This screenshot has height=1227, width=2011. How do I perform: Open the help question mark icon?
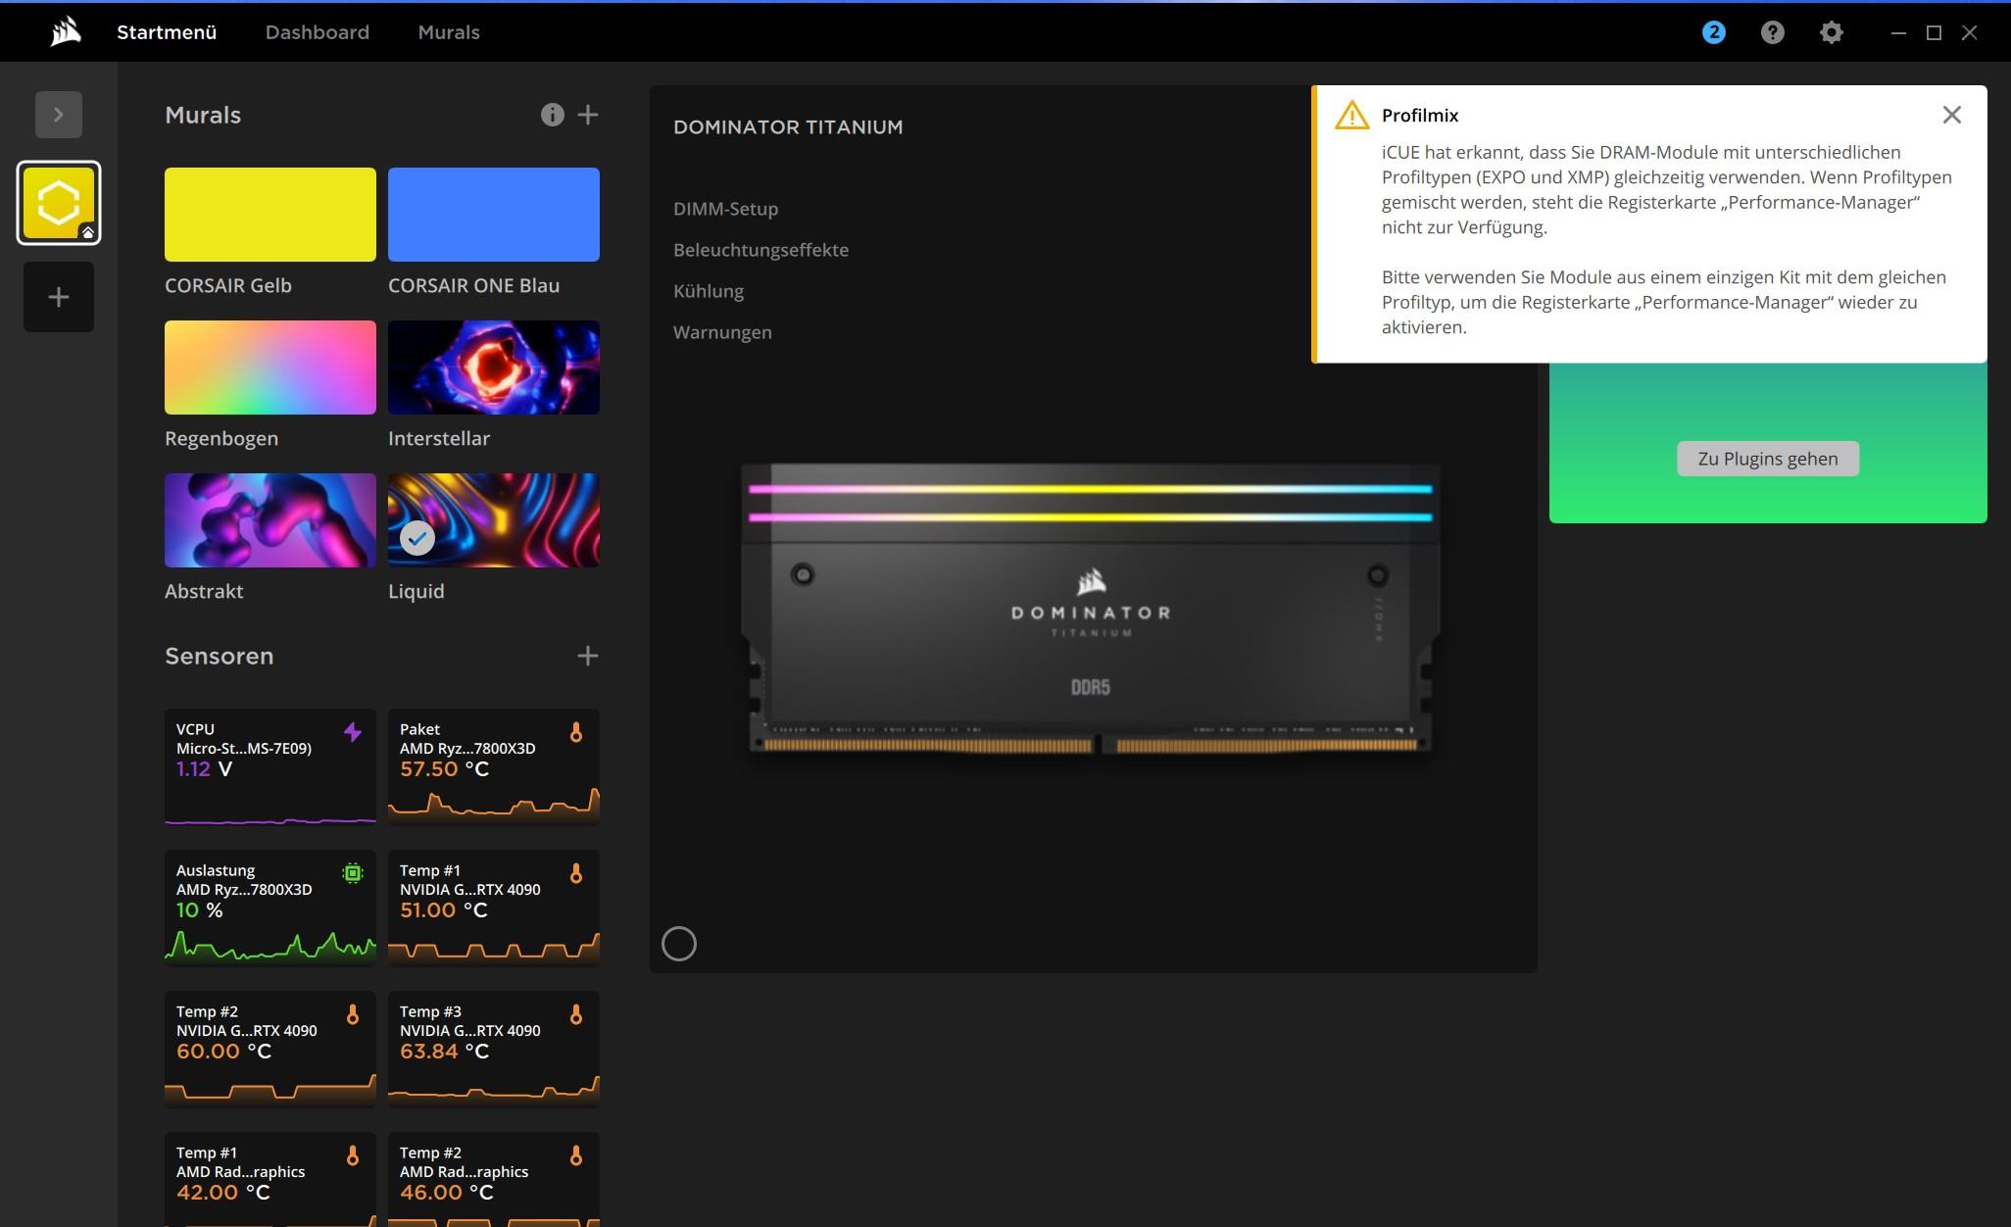tap(1772, 32)
